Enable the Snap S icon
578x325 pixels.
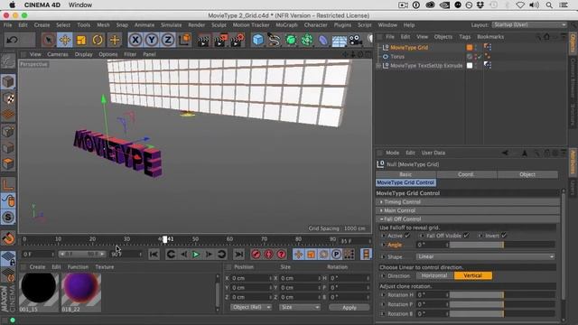[8, 217]
